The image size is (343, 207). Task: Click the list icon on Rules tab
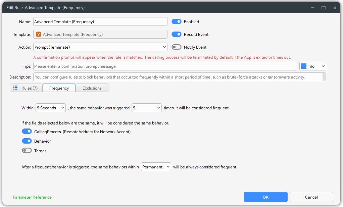[x=15, y=88]
